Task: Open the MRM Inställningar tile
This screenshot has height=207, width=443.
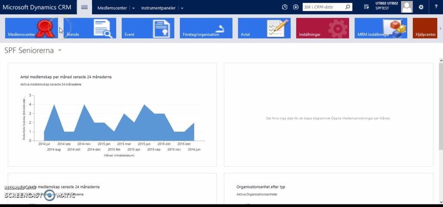Action: pos(381,28)
